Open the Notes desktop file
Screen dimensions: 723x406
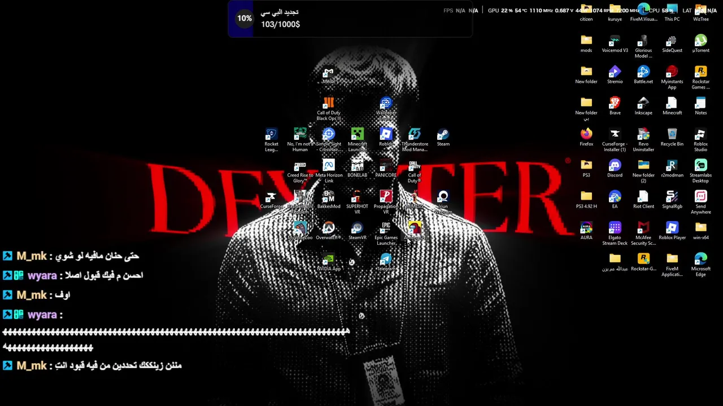point(700,106)
